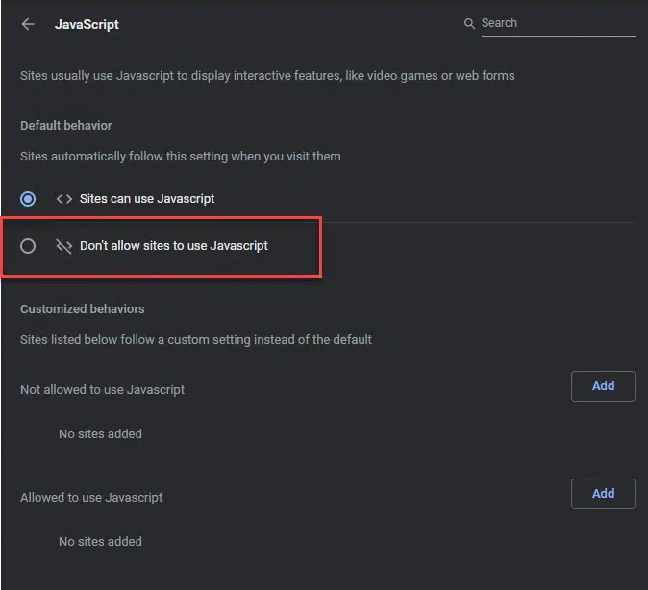648x590 pixels.
Task: Click "No sites added" under Not allowed
Action: click(100, 434)
